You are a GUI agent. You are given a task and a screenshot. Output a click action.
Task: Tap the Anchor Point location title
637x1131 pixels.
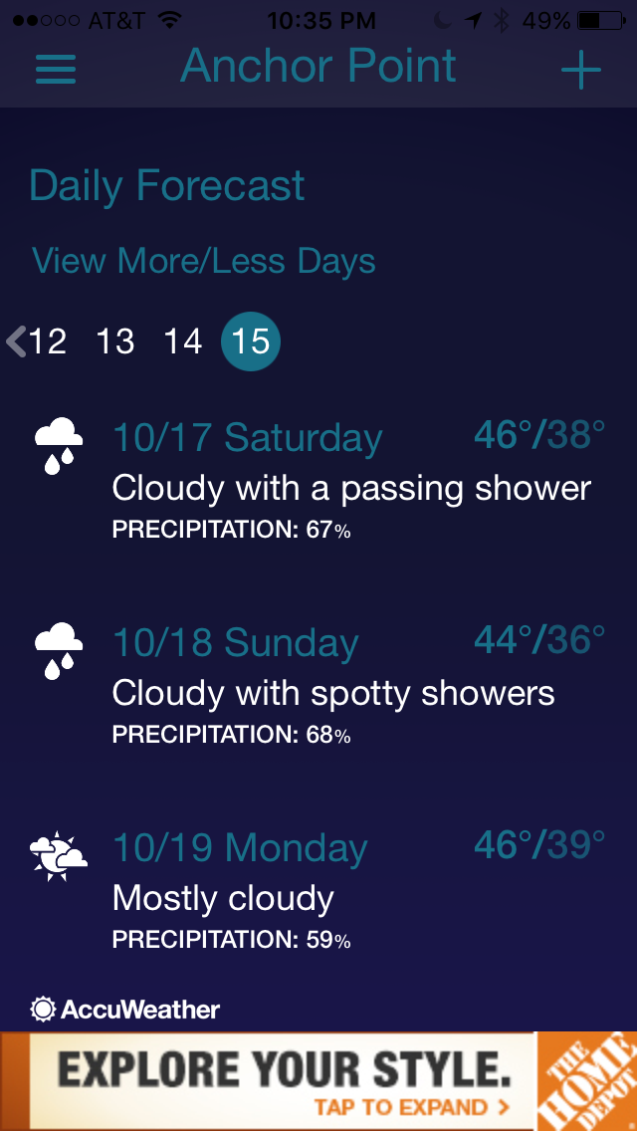coord(318,67)
